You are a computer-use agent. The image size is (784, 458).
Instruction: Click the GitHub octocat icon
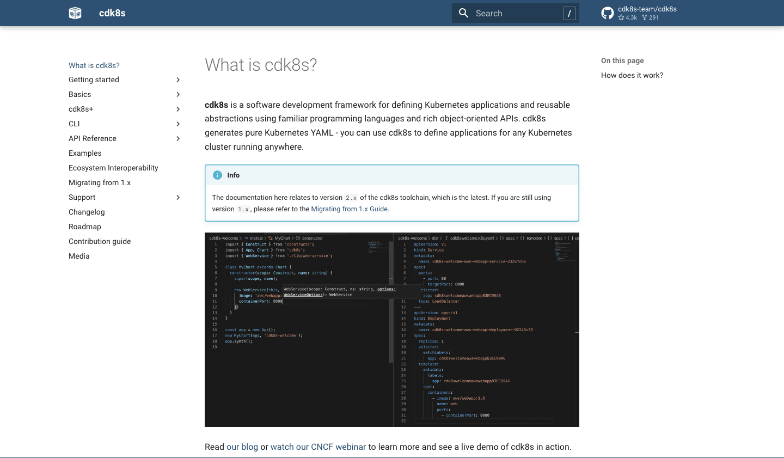pyautogui.click(x=608, y=13)
